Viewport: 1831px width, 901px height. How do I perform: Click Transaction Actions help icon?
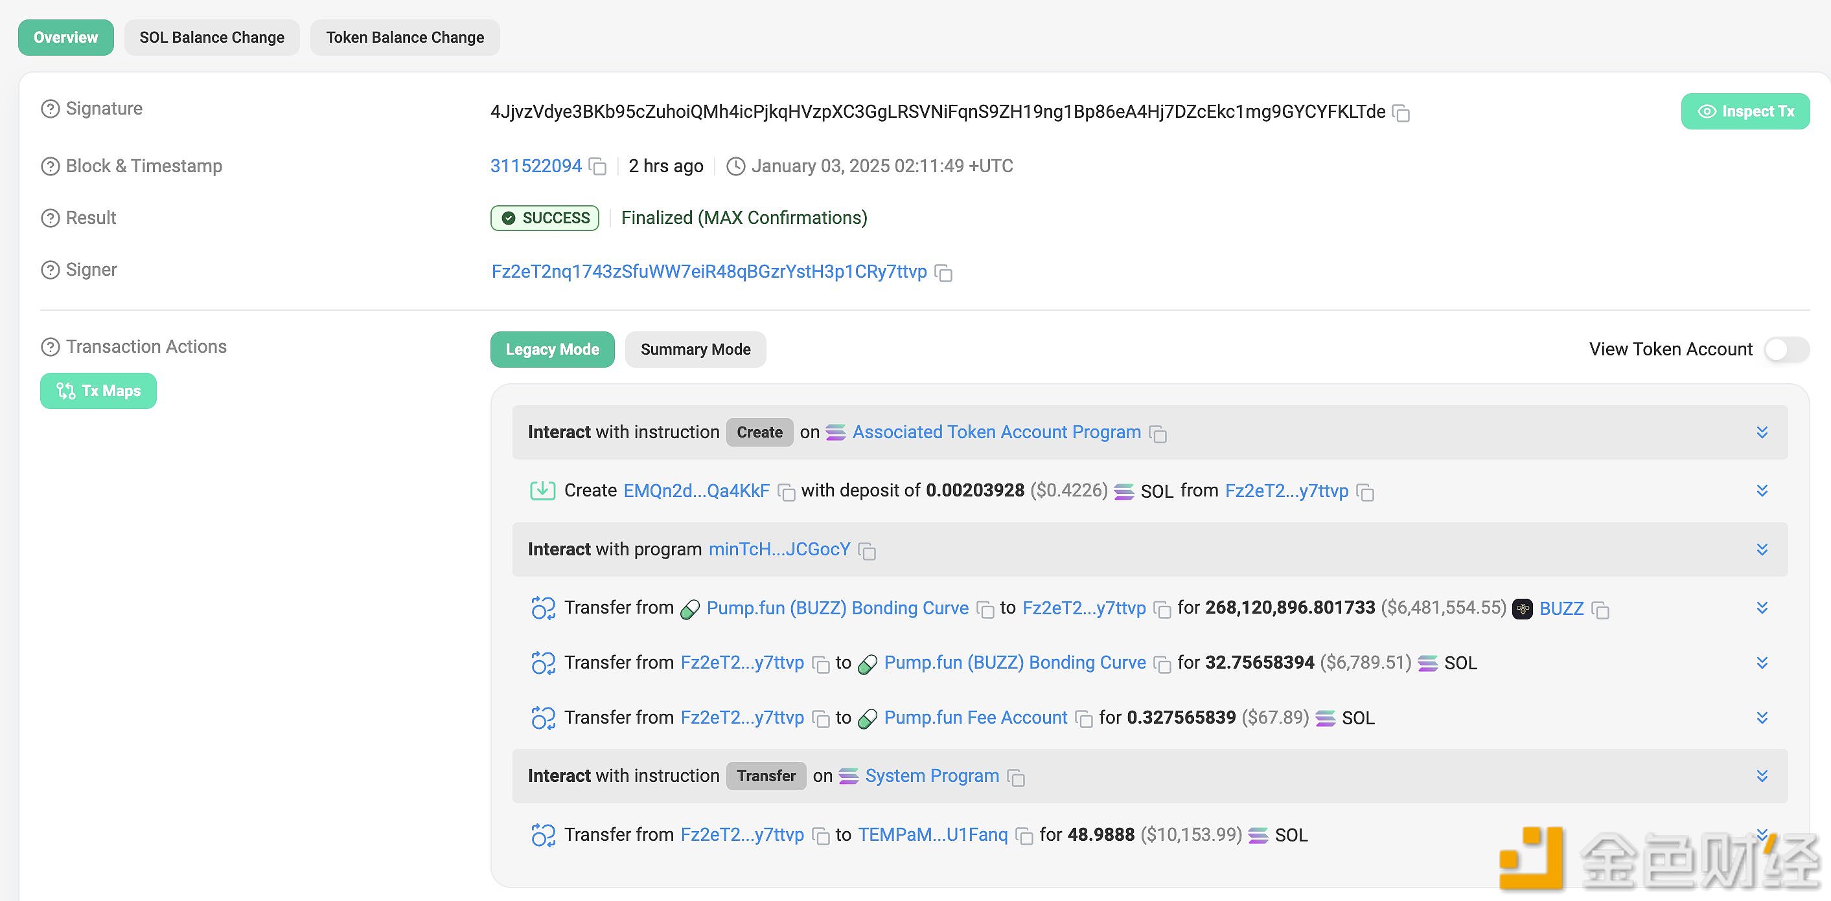(51, 346)
